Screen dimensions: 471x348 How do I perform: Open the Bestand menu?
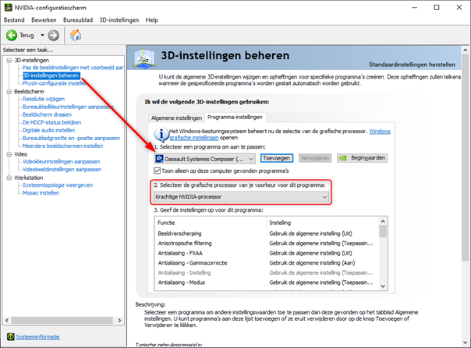coord(14,19)
